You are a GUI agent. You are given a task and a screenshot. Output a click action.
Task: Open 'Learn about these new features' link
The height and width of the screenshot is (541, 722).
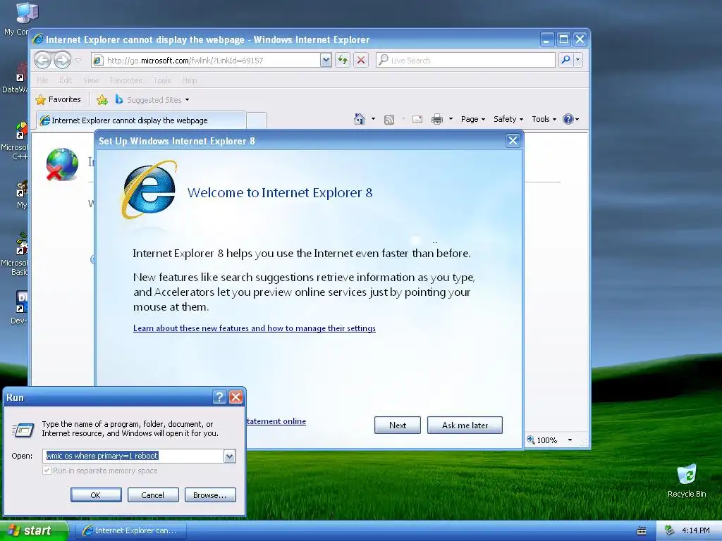coord(254,328)
